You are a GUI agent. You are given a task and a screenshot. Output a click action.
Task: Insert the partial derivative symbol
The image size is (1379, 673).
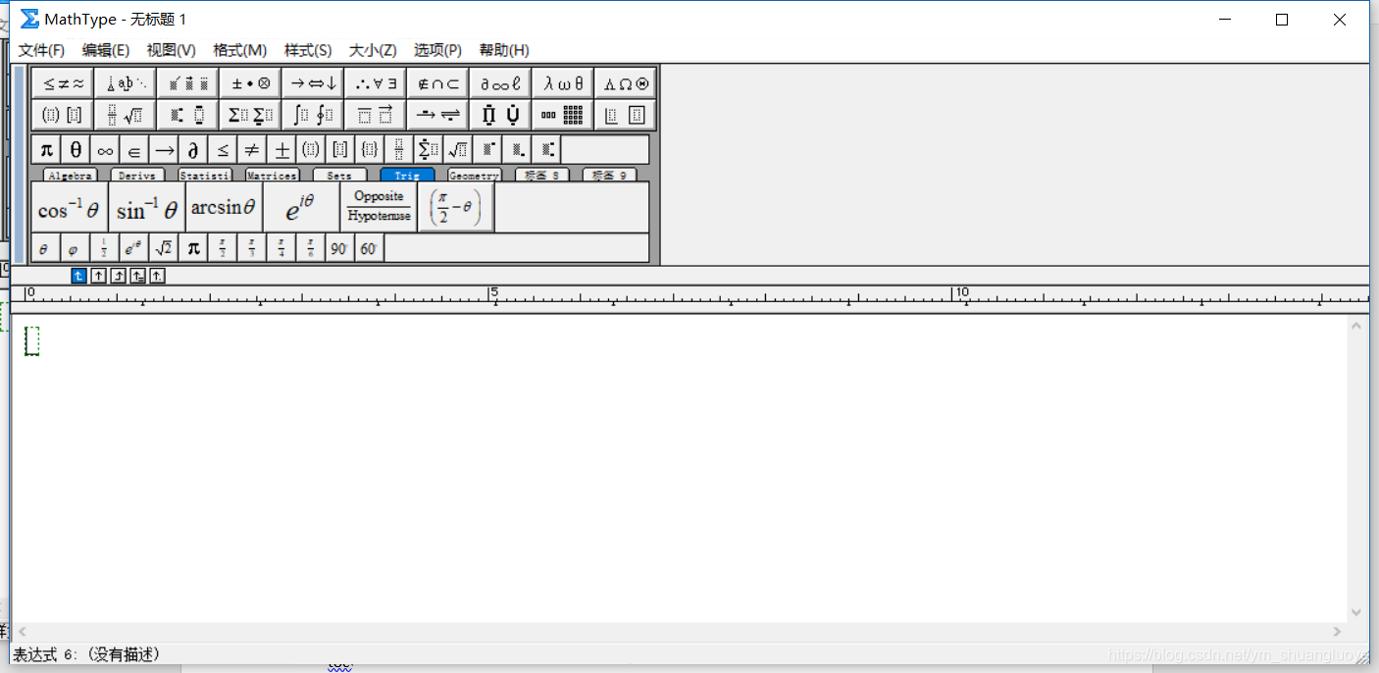pos(192,149)
